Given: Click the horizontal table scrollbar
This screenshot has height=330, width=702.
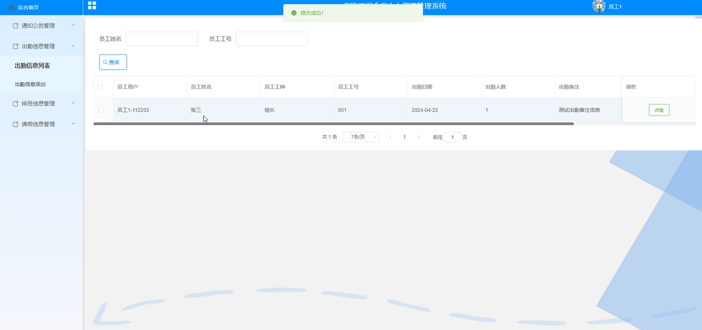Looking at the screenshot, I should 333,124.
